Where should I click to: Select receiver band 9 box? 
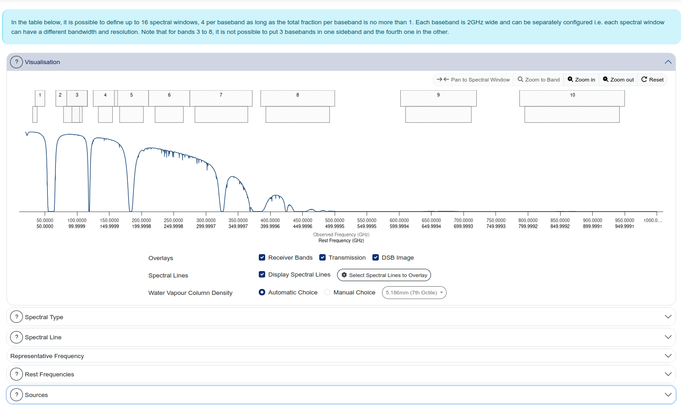click(438, 98)
